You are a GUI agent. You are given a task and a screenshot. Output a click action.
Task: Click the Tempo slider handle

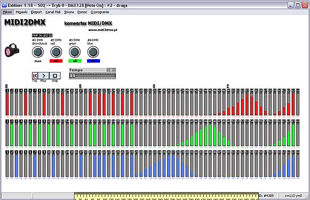tap(72, 76)
